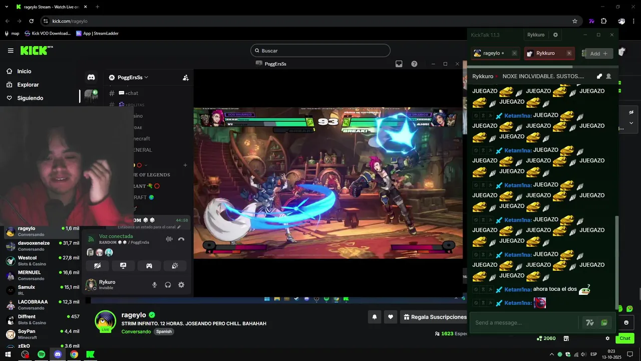Open KickTalk settings gear
This screenshot has width=641, height=361.
tap(555, 35)
